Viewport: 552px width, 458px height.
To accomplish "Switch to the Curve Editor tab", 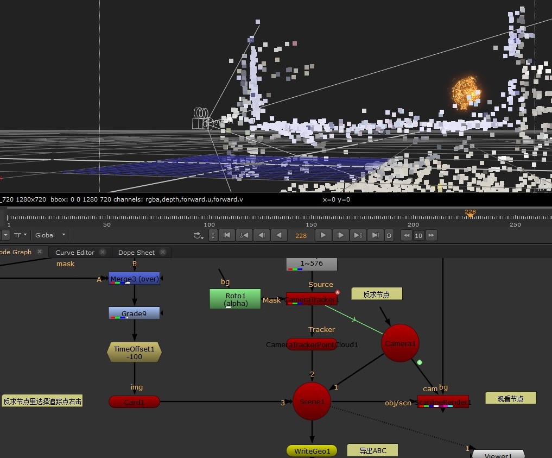I will [75, 253].
